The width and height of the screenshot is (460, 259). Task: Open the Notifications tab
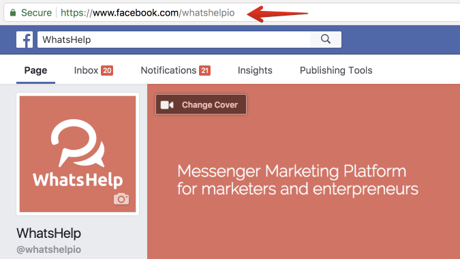[x=175, y=70]
